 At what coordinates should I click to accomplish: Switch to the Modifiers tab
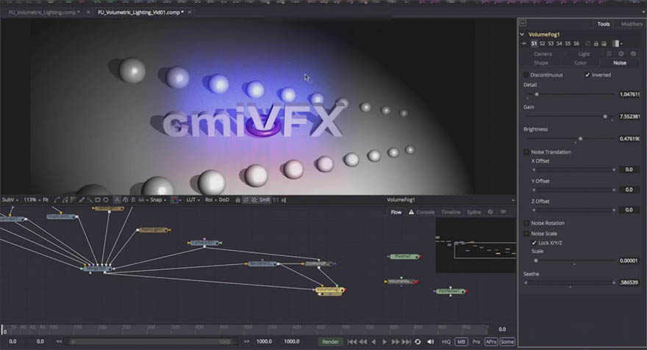pyautogui.click(x=632, y=24)
